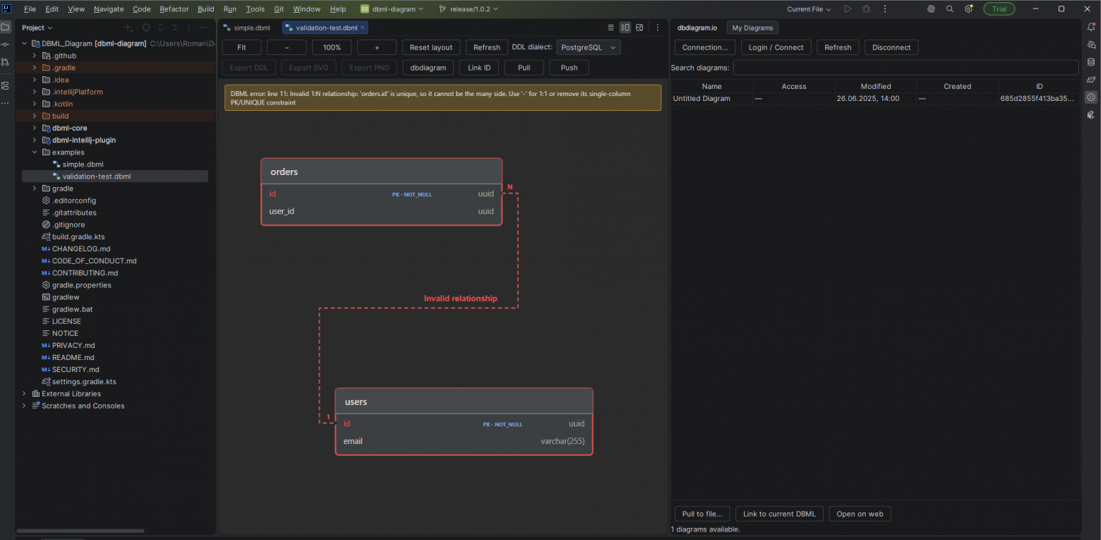Open Search Everywhere magnifier icon

[x=950, y=9]
